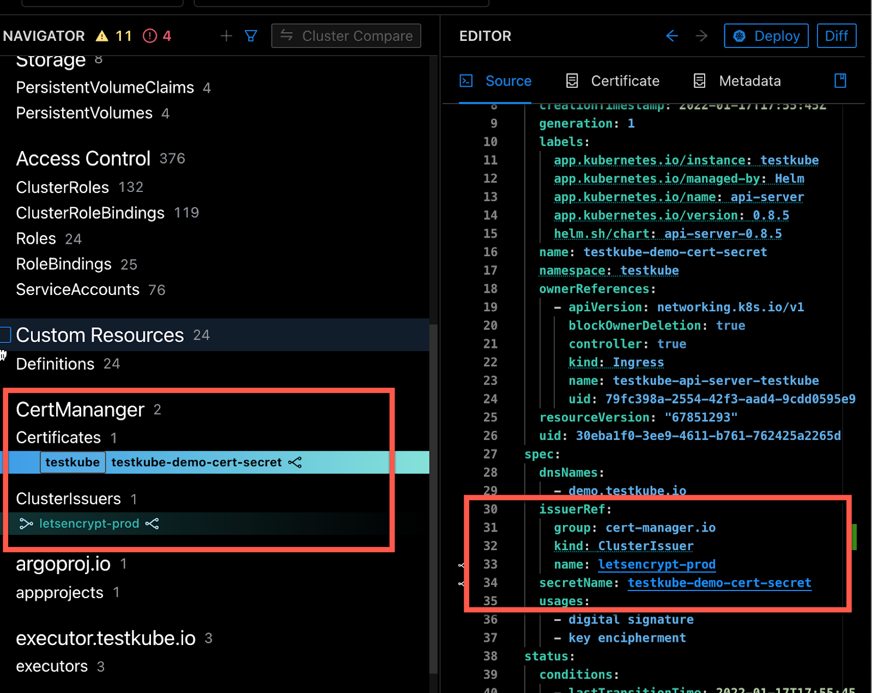Click the Diff button
Image resolution: width=872 pixels, height=693 pixels.
837,36
